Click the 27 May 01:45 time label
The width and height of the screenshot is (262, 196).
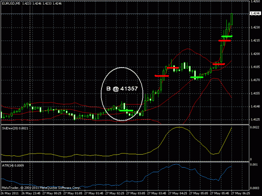pyautogui.click(x=94, y=193)
